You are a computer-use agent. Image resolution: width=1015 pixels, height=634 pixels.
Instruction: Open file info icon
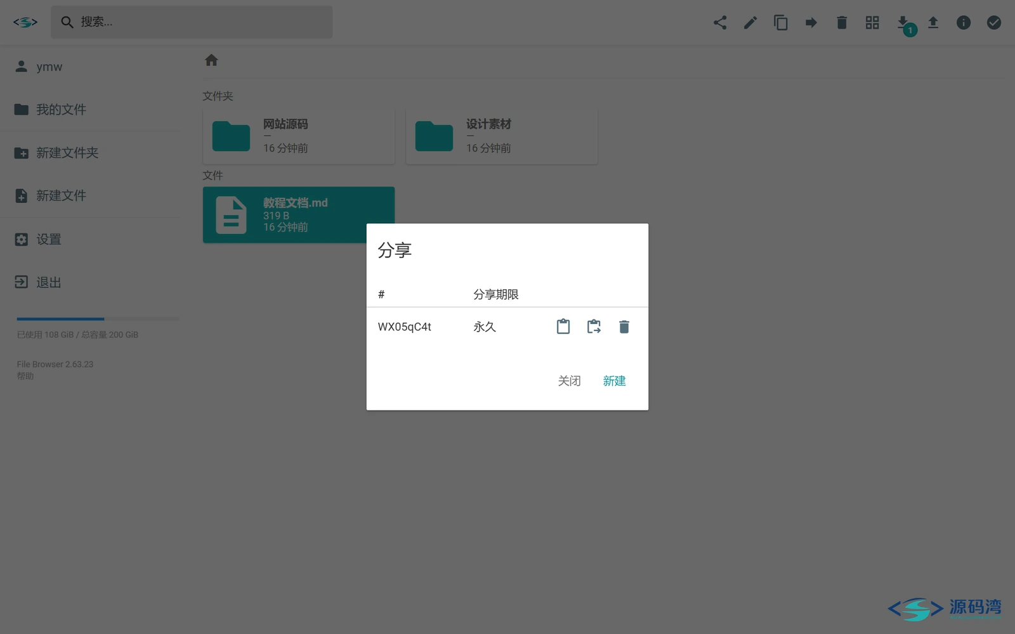pyautogui.click(x=964, y=23)
